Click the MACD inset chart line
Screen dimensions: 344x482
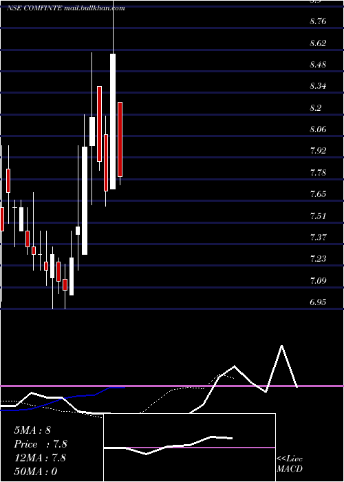pos(168,445)
